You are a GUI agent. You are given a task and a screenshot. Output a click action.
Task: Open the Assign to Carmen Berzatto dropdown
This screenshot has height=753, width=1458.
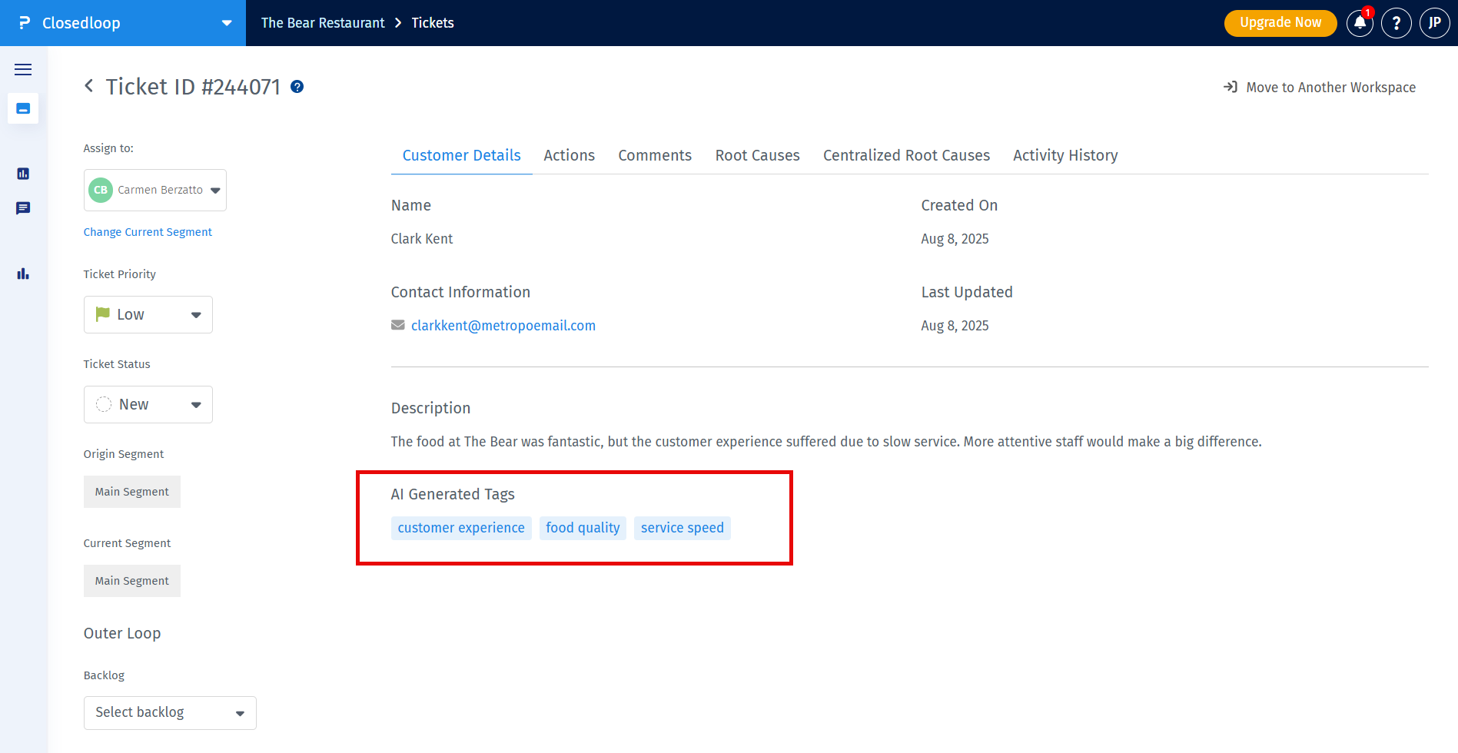pyautogui.click(x=155, y=190)
